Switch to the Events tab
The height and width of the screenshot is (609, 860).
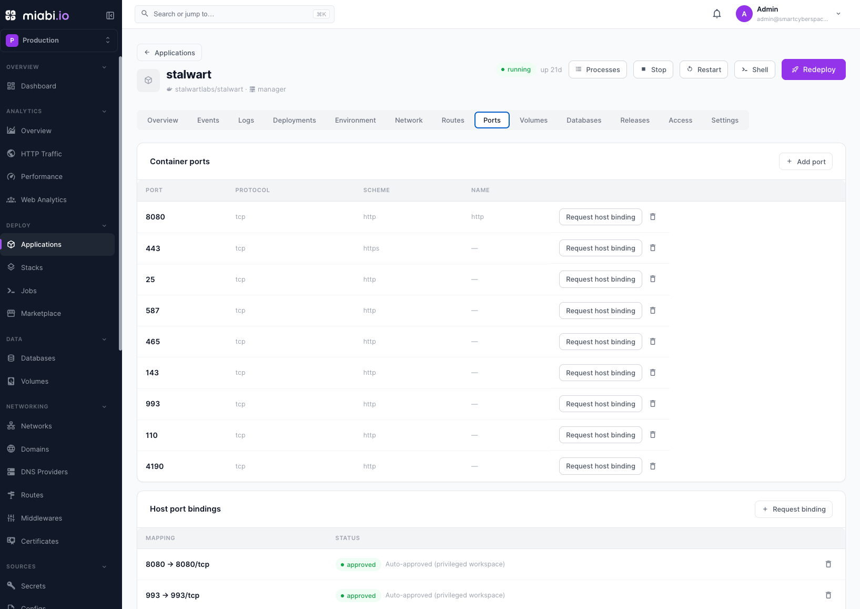(x=208, y=121)
